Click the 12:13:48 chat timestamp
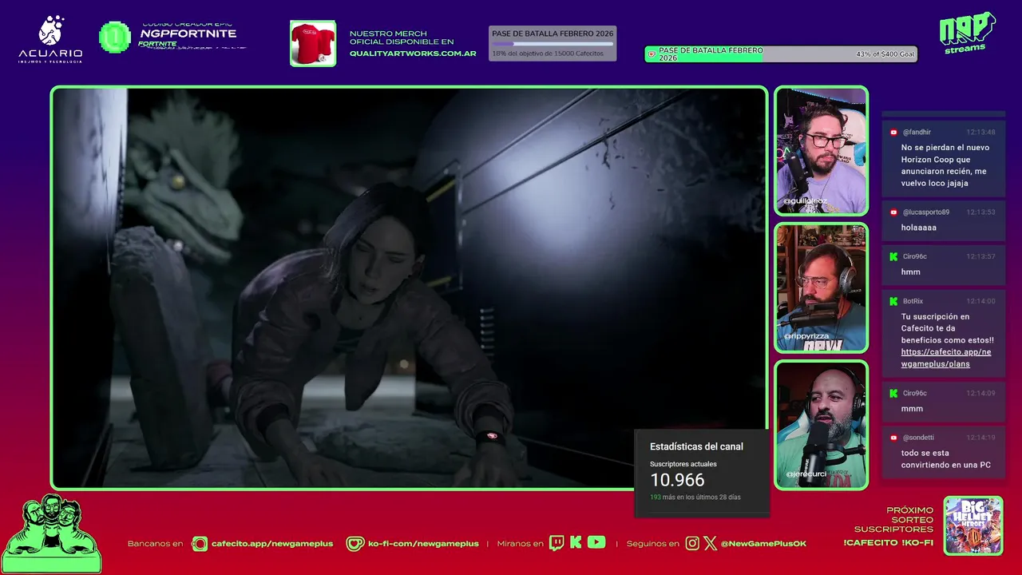 click(980, 133)
